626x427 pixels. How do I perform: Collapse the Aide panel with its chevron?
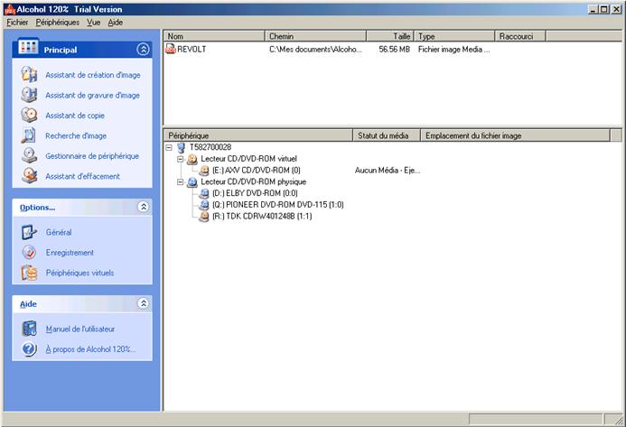(x=144, y=303)
